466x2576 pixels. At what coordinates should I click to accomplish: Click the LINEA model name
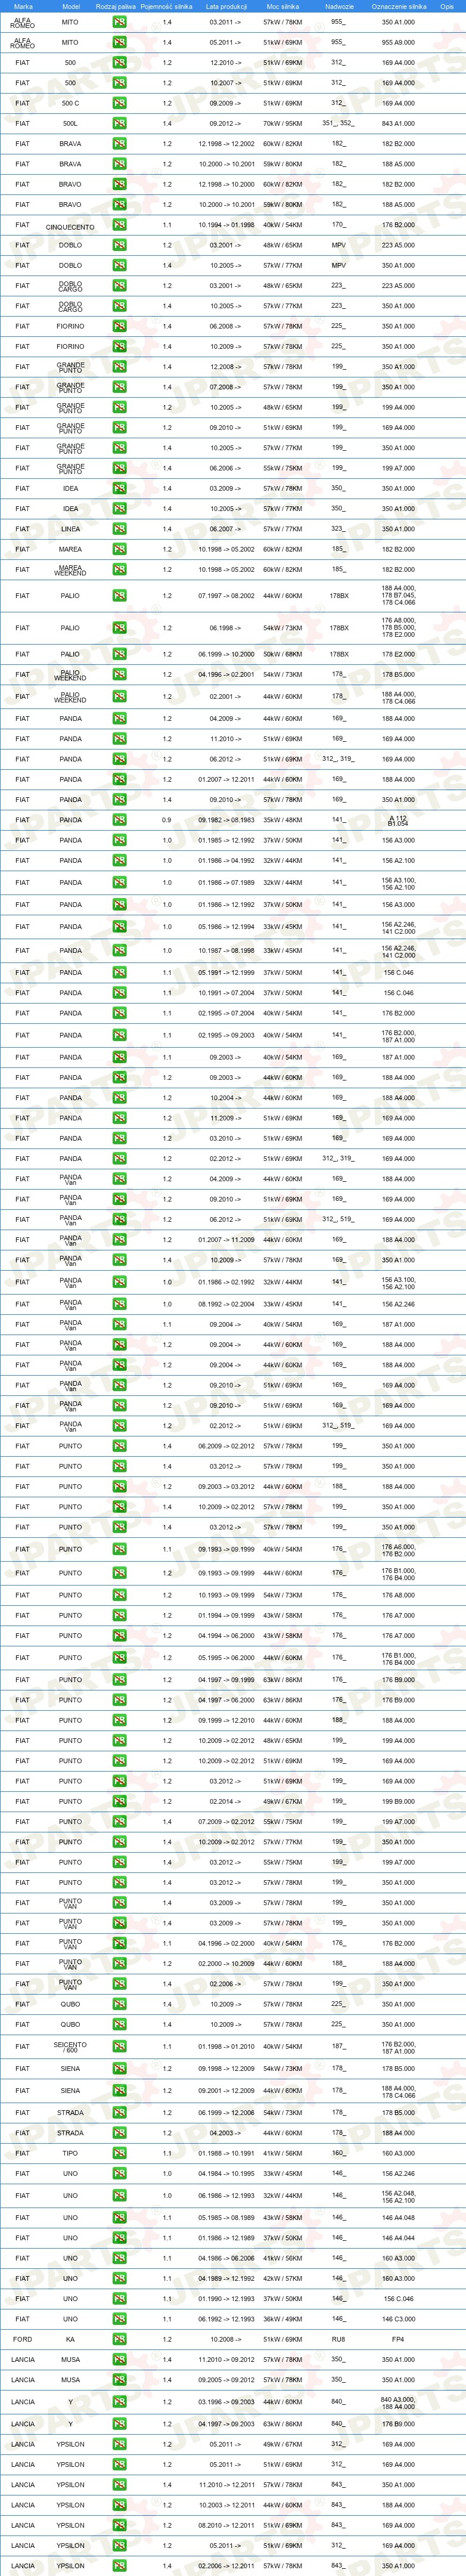click(x=70, y=529)
